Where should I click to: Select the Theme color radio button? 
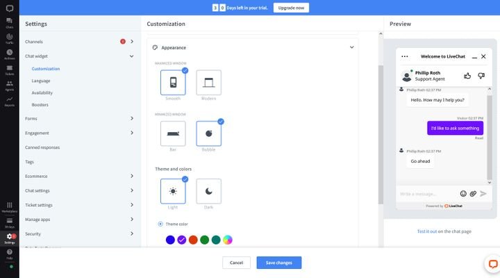coord(160,224)
